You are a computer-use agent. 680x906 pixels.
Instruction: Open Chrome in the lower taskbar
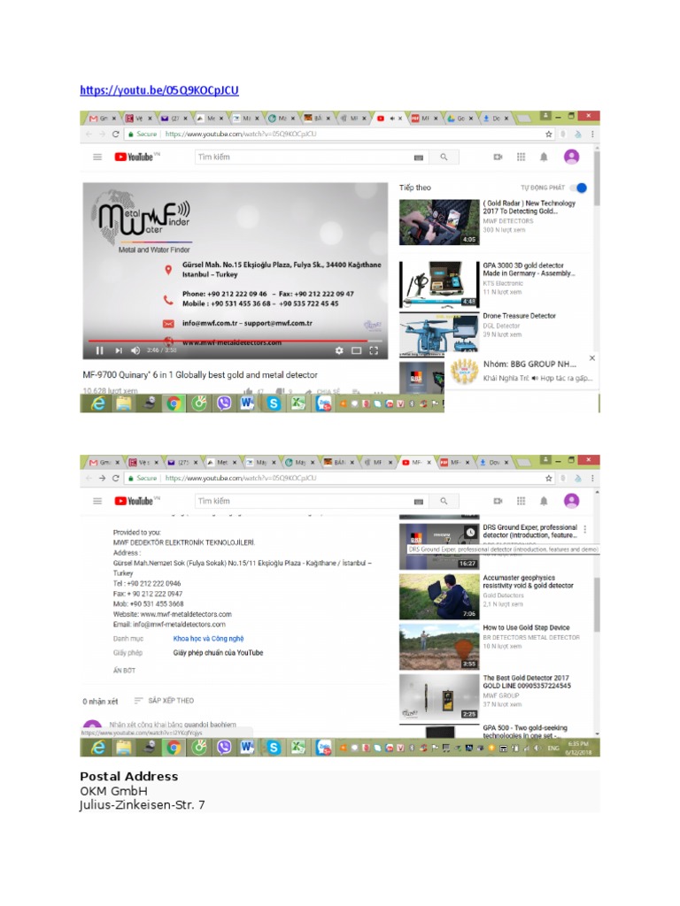click(x=174, y=748)
